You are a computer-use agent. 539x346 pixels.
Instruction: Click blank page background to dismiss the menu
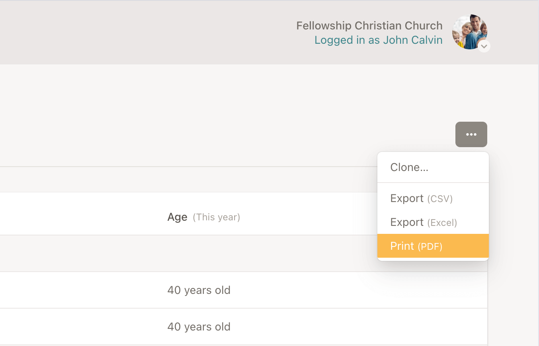199,111
